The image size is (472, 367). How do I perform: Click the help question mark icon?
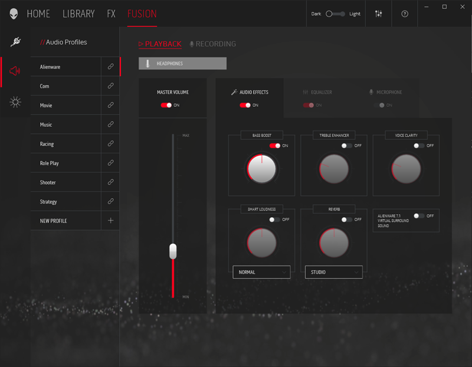(405, 14)
